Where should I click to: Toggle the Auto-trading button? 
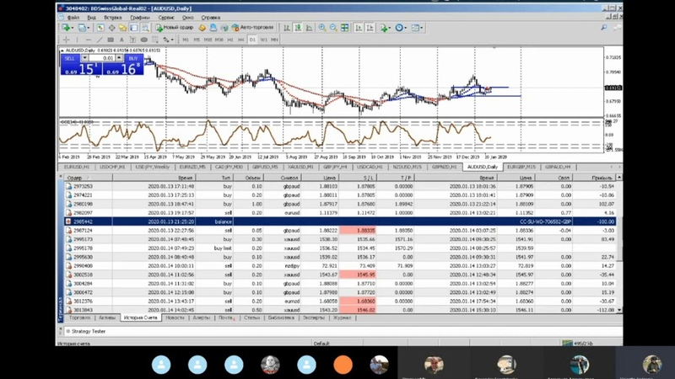[251, 28]
